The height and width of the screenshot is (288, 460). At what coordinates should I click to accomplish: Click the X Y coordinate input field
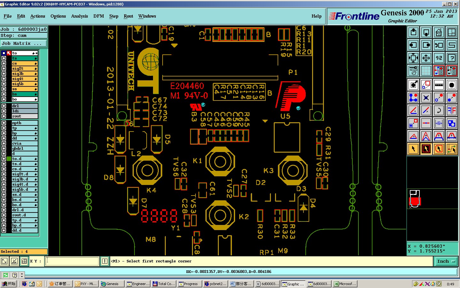pos(73,261)
